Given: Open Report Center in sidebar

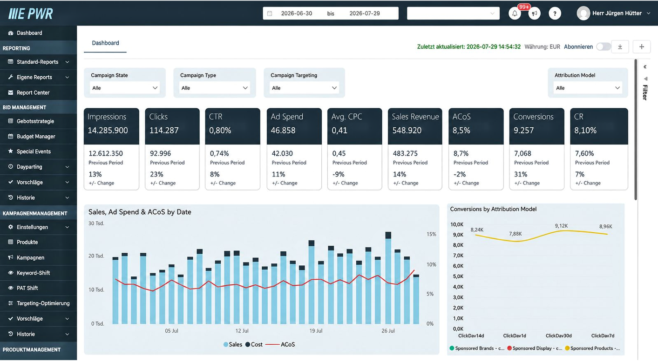Looking at the screenshot, I should coord(38,92).
